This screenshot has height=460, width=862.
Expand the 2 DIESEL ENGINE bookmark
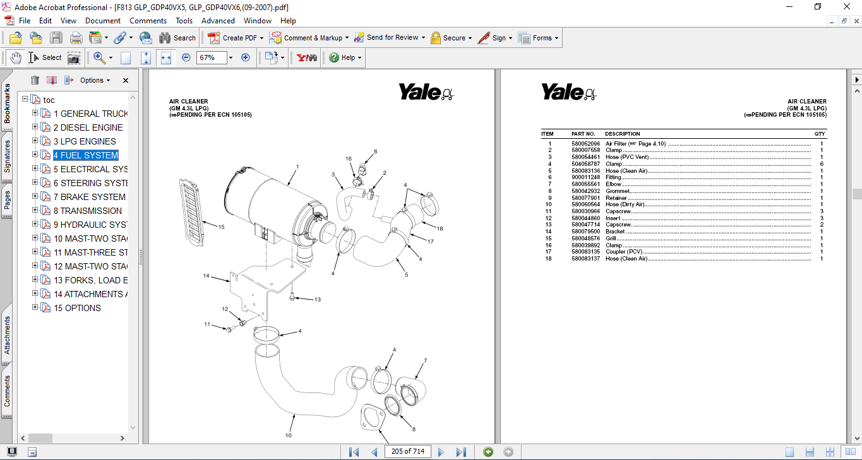(35, 127)
